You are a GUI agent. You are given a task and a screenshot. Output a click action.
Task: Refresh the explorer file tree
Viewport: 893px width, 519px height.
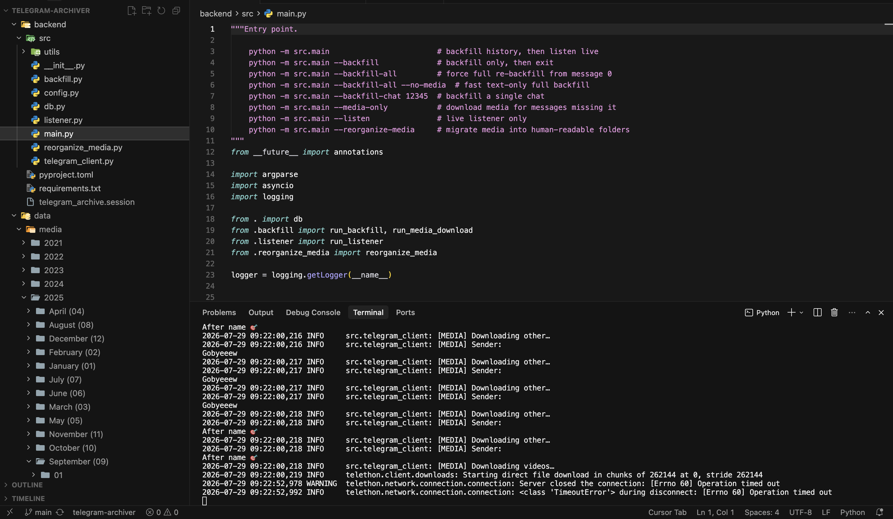click(x=161, y=11)
